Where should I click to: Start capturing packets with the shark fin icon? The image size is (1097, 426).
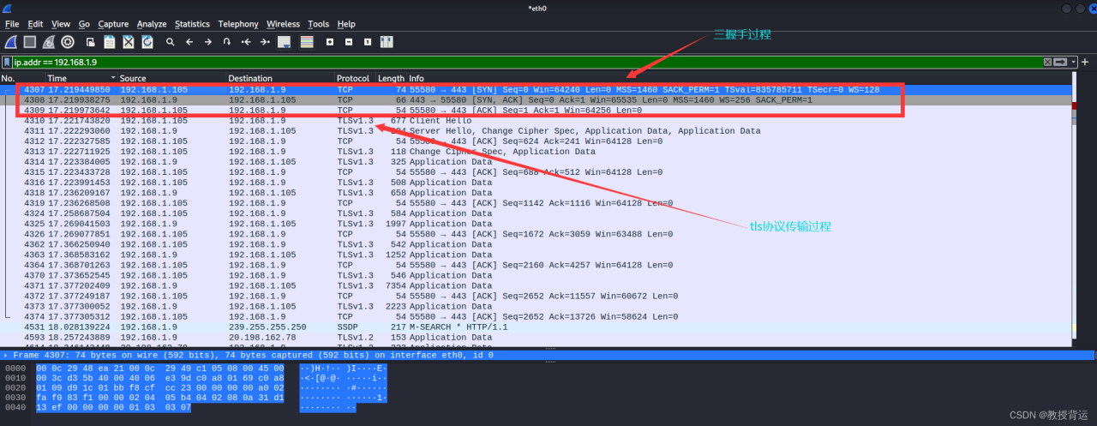(11, 41)
